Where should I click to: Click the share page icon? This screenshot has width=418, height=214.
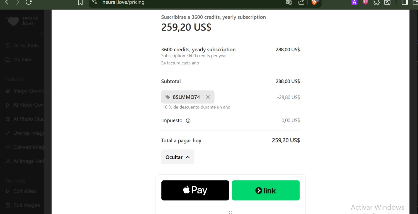301,2
